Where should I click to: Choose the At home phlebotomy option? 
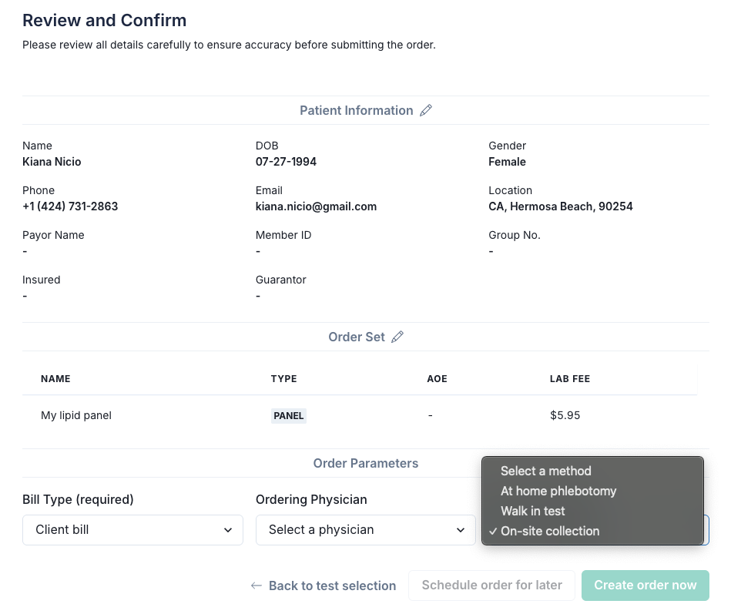point(558,491)
